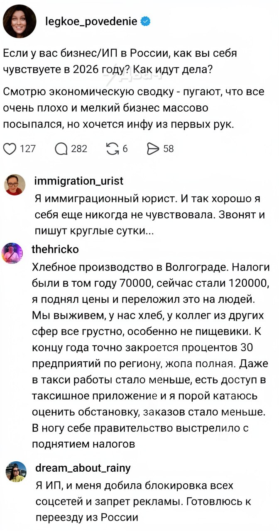Open legkoe_povedenie profile picture
The height and width of the screenshot is (531, 279).
point(19,21)
